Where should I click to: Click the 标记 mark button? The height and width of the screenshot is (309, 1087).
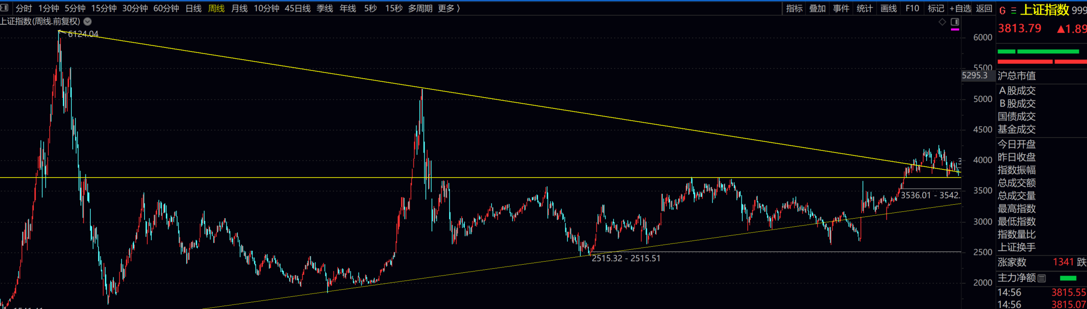click(x=936, y=8)
